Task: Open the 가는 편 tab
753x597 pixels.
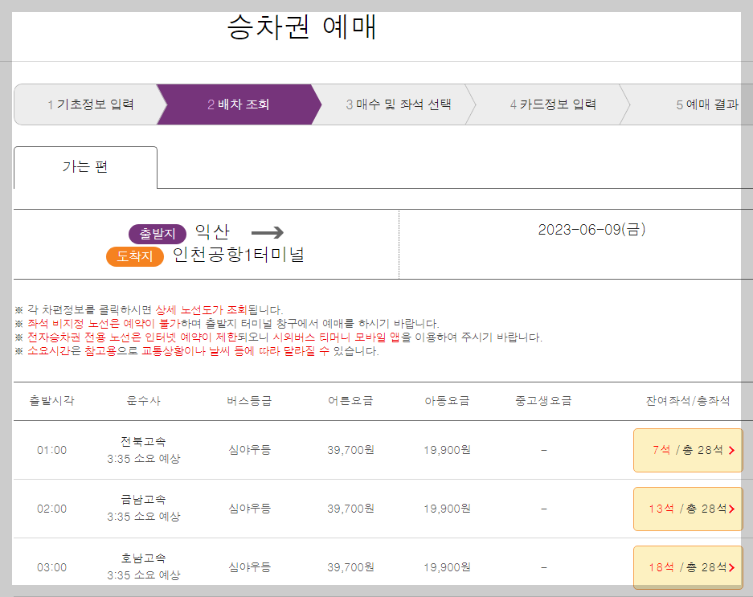Action: click(x=85, y=167)
